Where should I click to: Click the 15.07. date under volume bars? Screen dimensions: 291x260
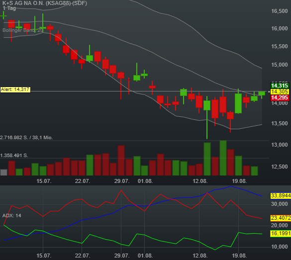(44, 181)
